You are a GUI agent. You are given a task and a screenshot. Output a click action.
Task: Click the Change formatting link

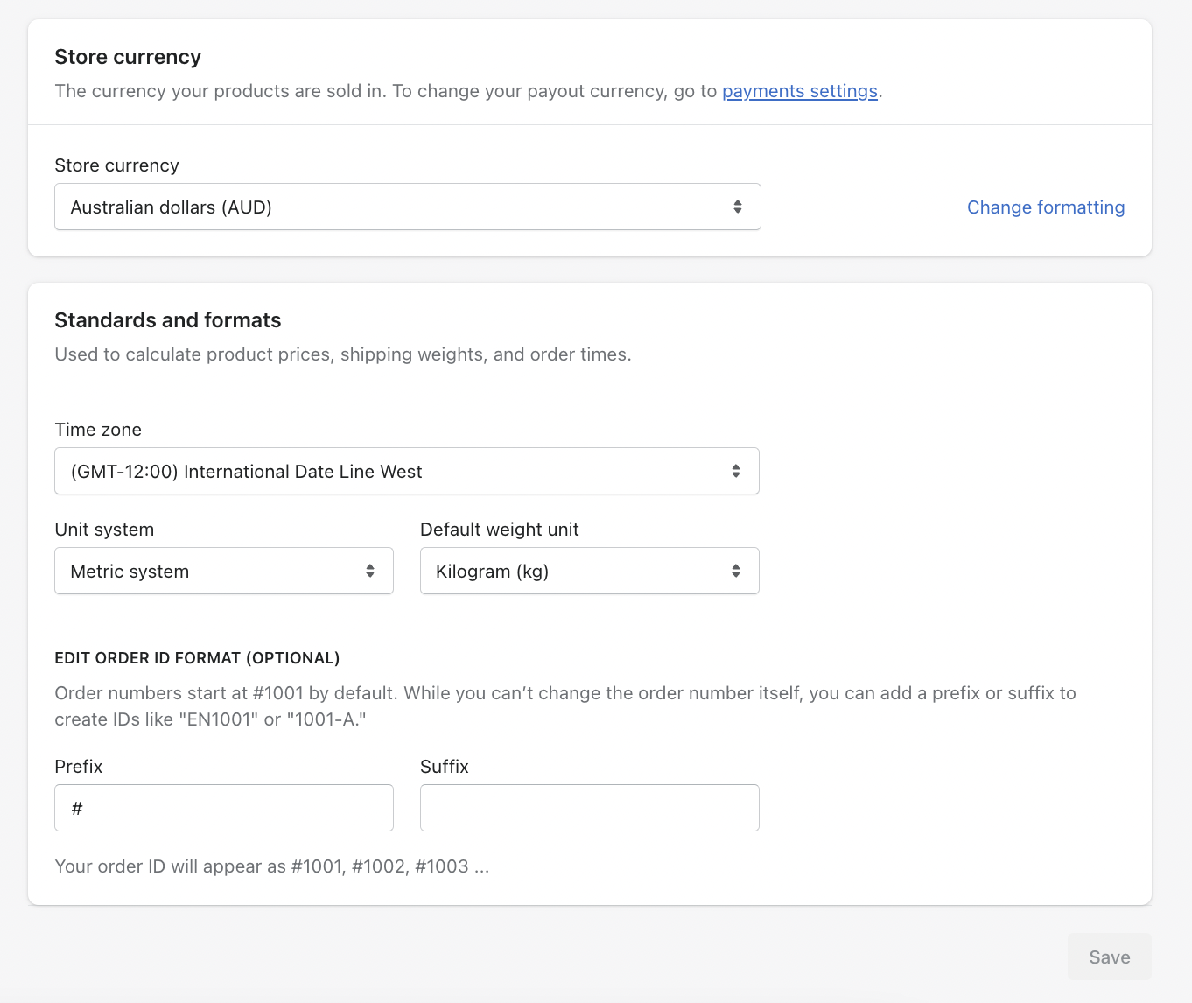click(x=1045, y=207)
